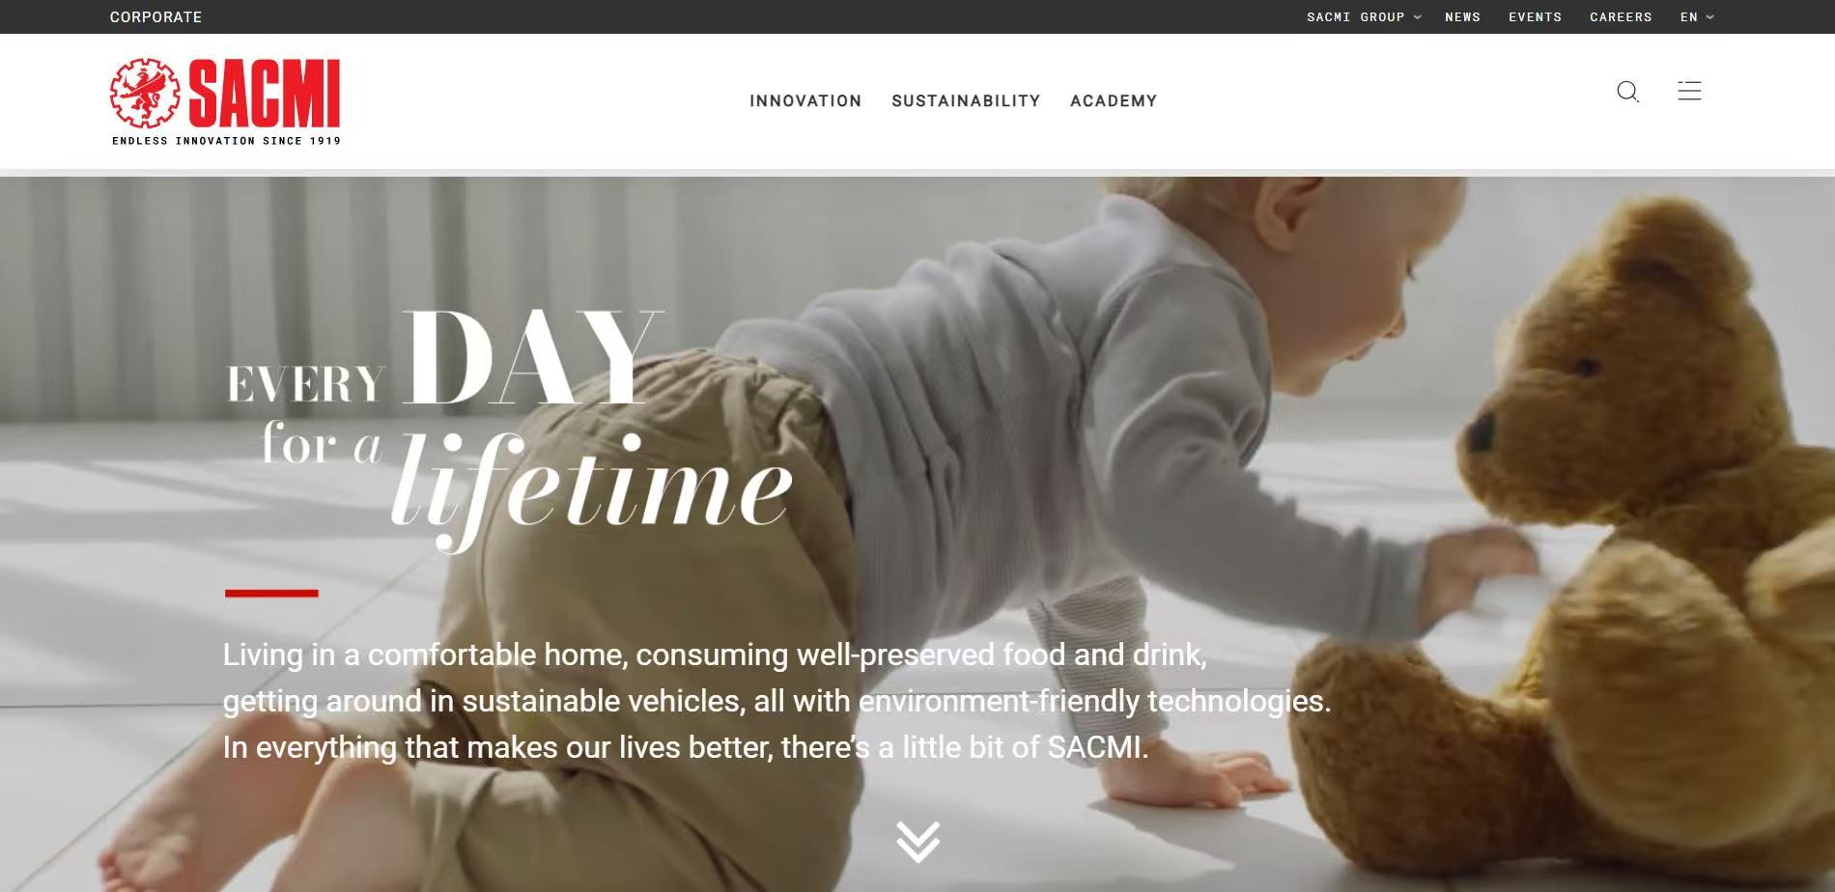Click the SACMI red wordmark
This screenshot has width=1835, height=892.
tap(265, 94)
